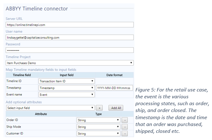Open the Timeline ID input field dropdown

(66, 81)
